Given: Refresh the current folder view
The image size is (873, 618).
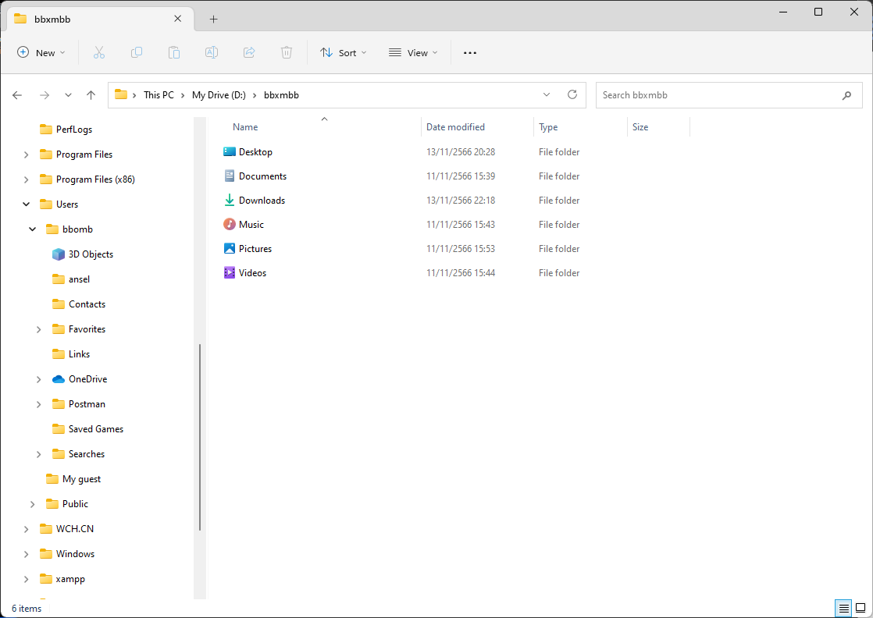Looking at the screenshot, I should tap(572, 95).
